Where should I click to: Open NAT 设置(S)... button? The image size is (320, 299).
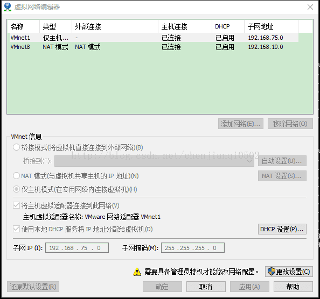point(282,176)
